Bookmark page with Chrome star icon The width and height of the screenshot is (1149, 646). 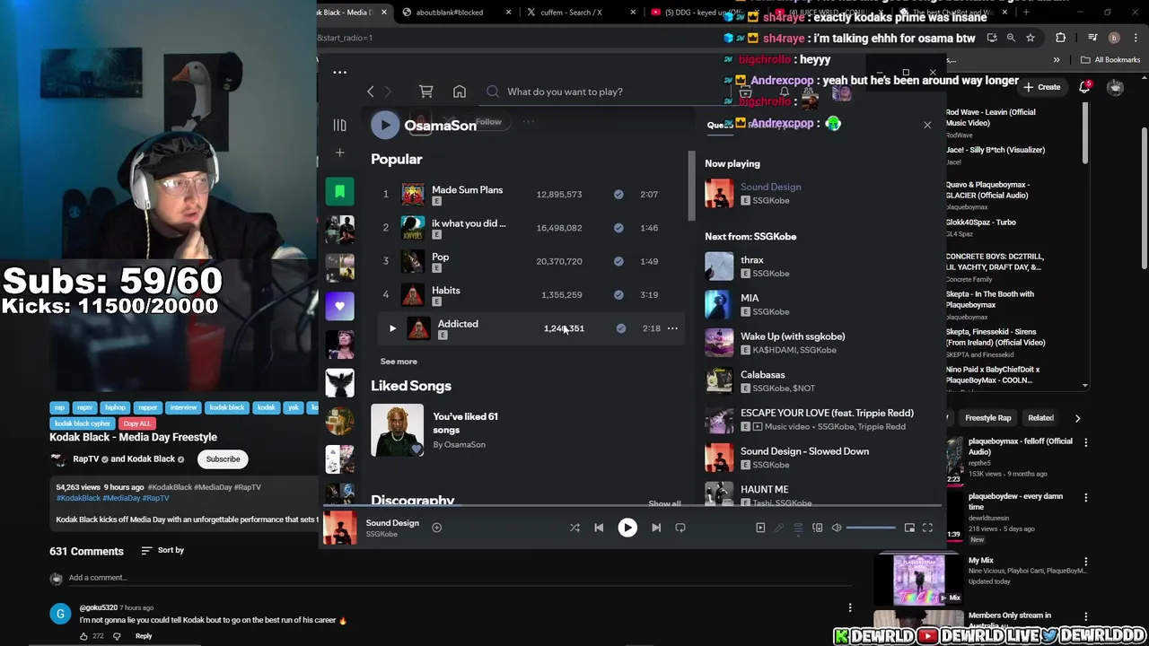point(1031,38)
